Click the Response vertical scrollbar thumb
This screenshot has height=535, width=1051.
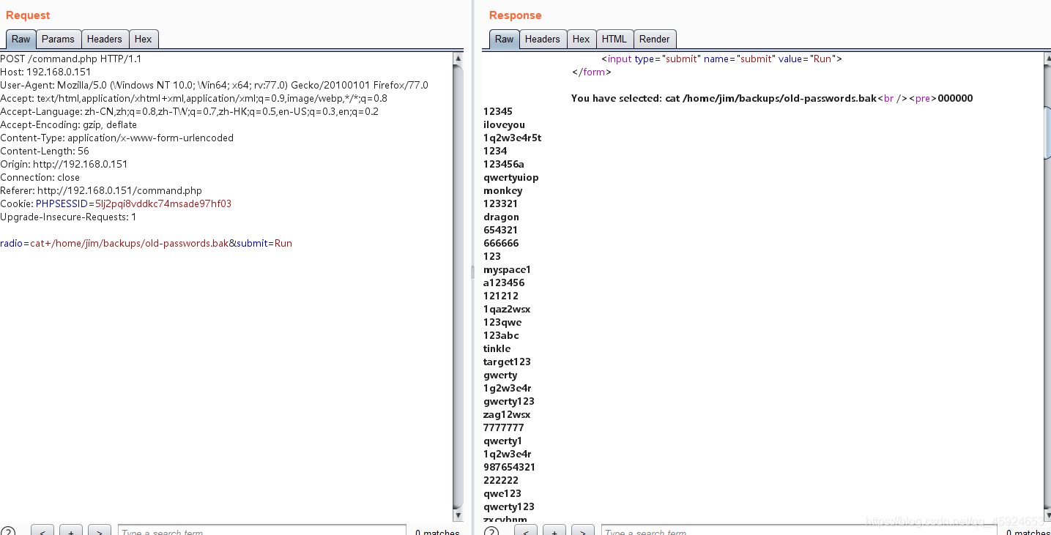[x=1047, y=132]
